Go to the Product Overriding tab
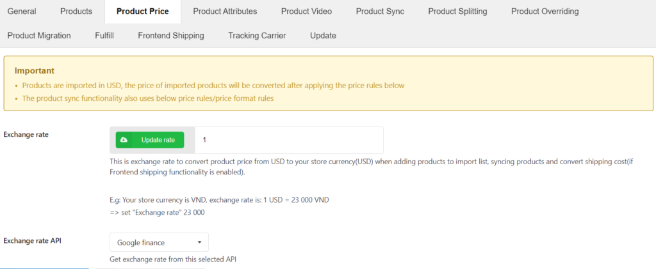This screenshot has height=269, width=656. pos(545,12)
